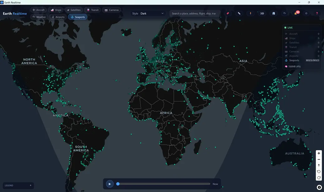
Task: Click the Aircraft row in LIVE panel
Action: (x=302, y=34)
